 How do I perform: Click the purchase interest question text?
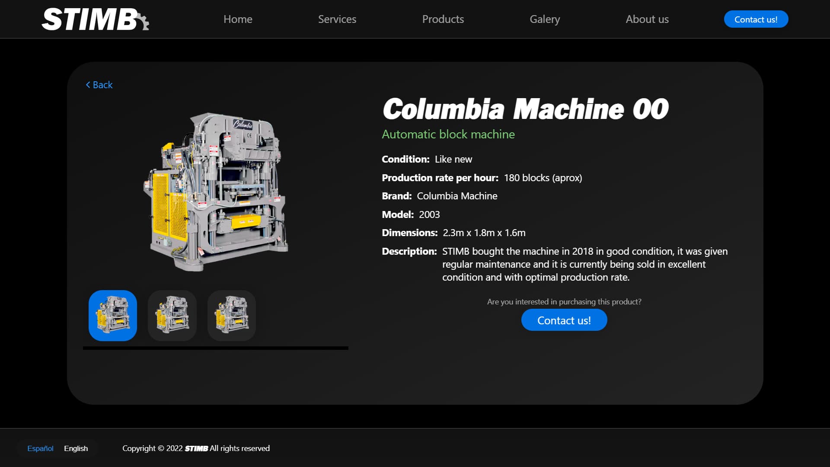click(x=564, y=301)
